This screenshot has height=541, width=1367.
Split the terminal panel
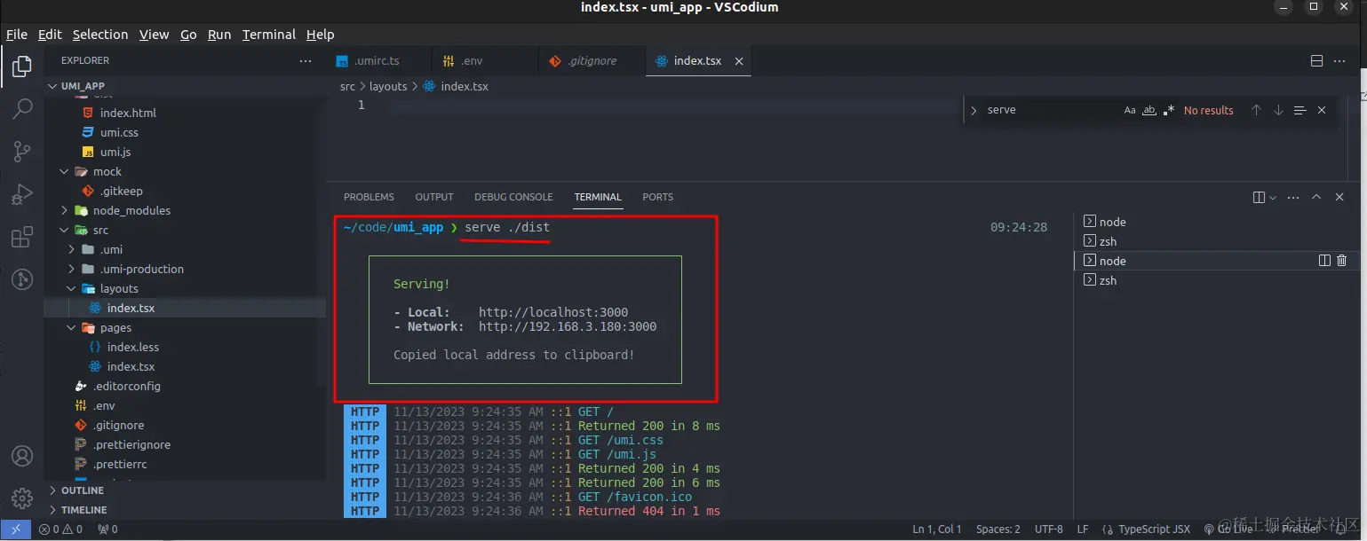coord(1259,197)
